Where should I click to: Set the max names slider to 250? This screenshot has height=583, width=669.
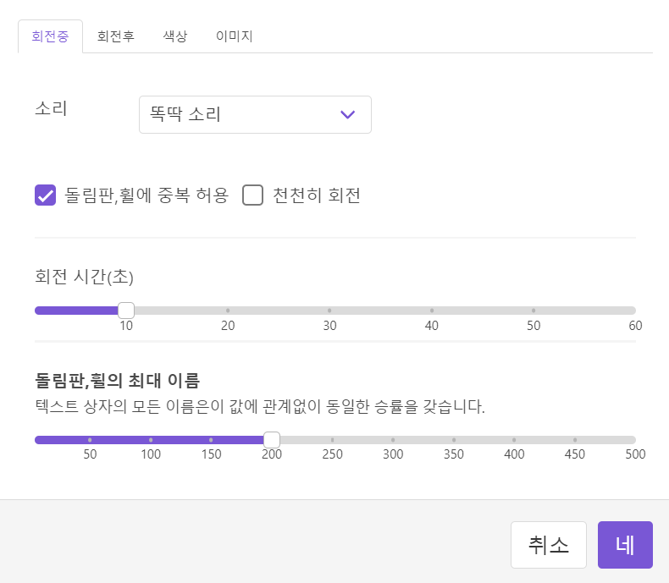332,440
